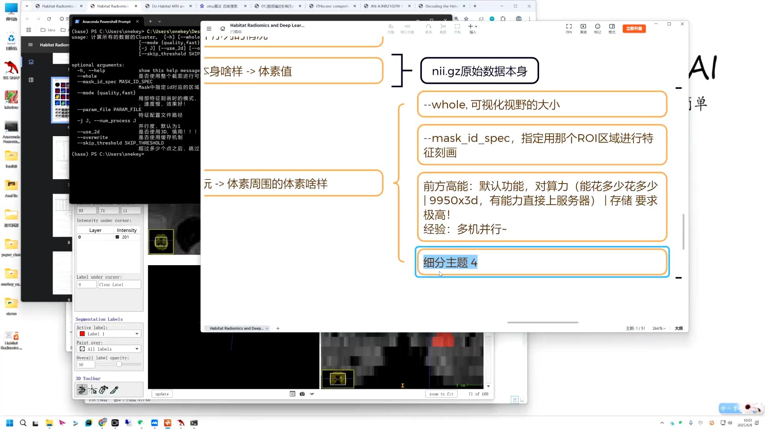Click the XMind vertical scrollbar
The image size is (765, 430).
(x=683, y=232)
